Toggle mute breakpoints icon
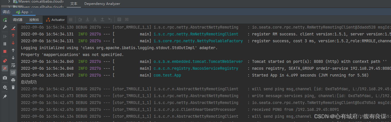This screenshot has width=391, height=122. [5, 68]
